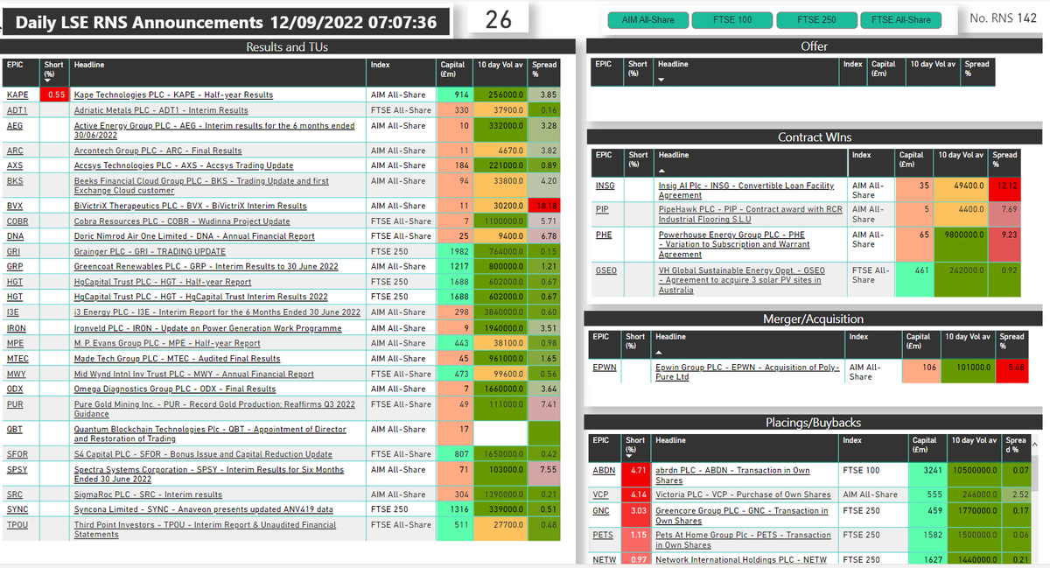Viewport: 1050px width, 568px height.
Task: Click the INSG EPIC link
Action: 605,186
